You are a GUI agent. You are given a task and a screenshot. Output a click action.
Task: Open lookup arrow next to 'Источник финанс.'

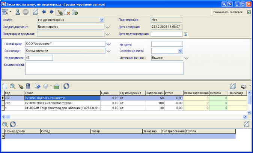186,58
